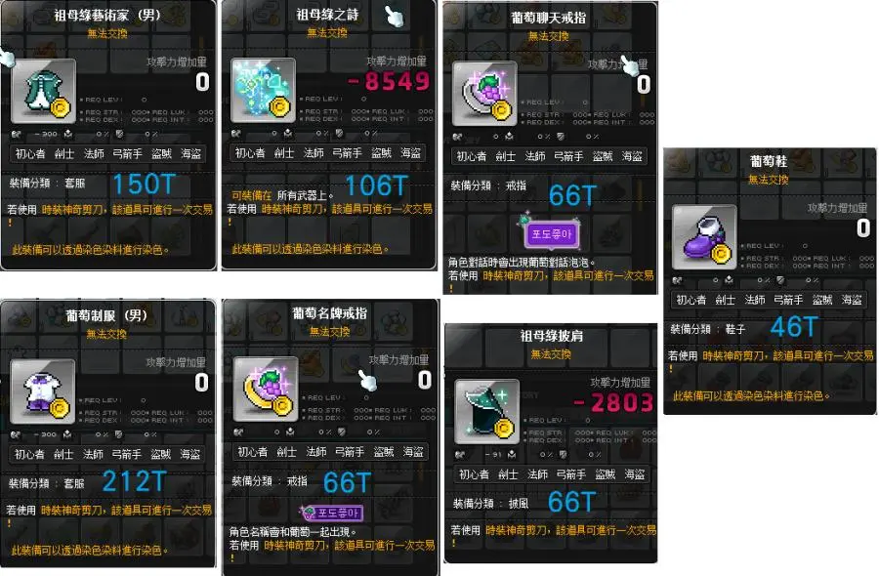Click the 葡萄聊天戒指 title text
The width and height of the screenshot is (879, 576).
pyautogui.click(x=548, y=18)
